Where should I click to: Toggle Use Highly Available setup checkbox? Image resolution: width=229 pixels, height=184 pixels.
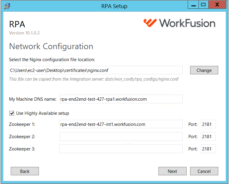[x=12, y=113]
